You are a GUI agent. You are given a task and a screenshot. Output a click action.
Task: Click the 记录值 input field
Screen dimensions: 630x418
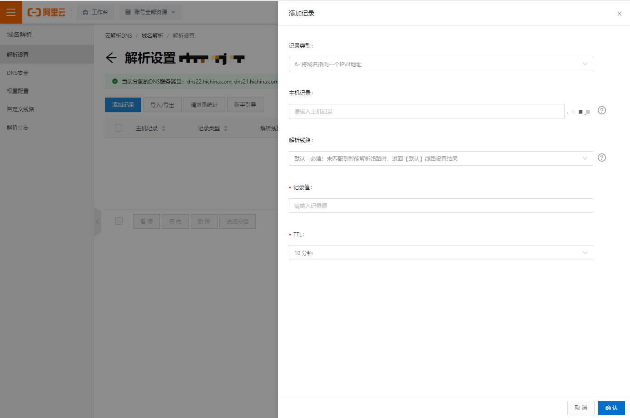[441, 206]
